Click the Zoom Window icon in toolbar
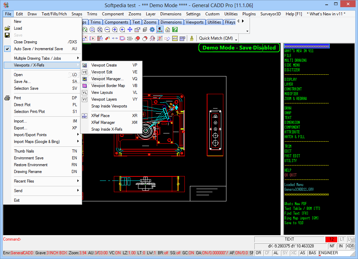This screenshot has width=358, height=259. pos(92,30)
